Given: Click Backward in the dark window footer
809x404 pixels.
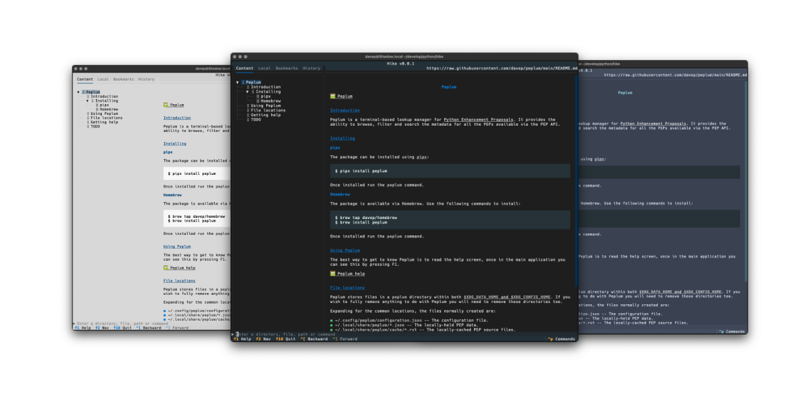Looking at the screenshot, I should pyautogui.click(x=317, y=339).
